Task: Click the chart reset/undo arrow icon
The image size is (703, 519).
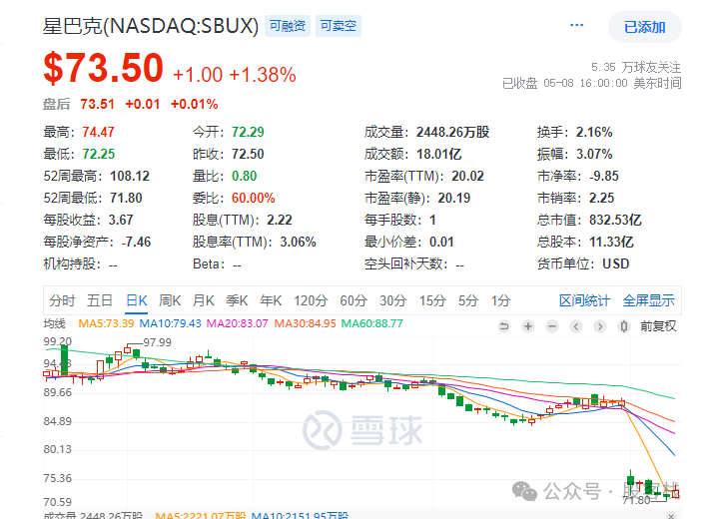Action: 504,326
